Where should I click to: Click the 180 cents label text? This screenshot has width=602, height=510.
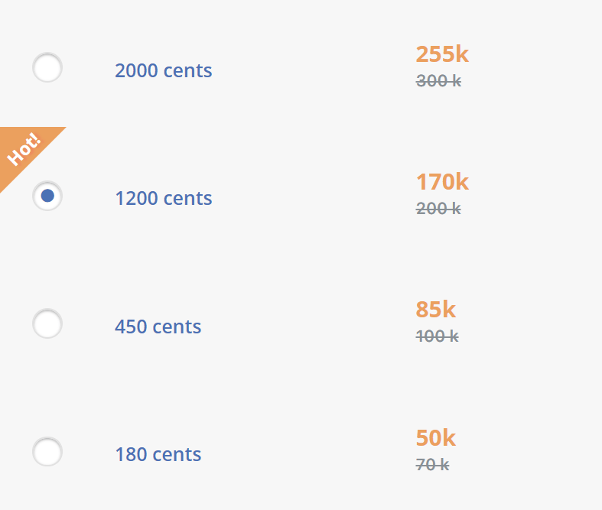(158, 454)
